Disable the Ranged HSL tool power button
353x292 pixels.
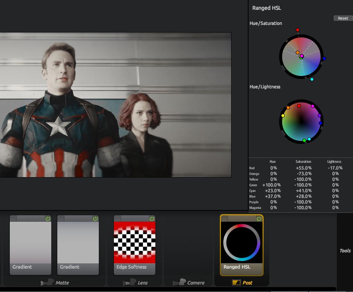tap(259, 218)
